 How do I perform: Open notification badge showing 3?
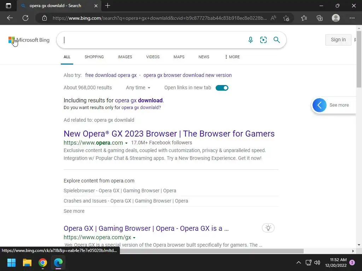352,263
